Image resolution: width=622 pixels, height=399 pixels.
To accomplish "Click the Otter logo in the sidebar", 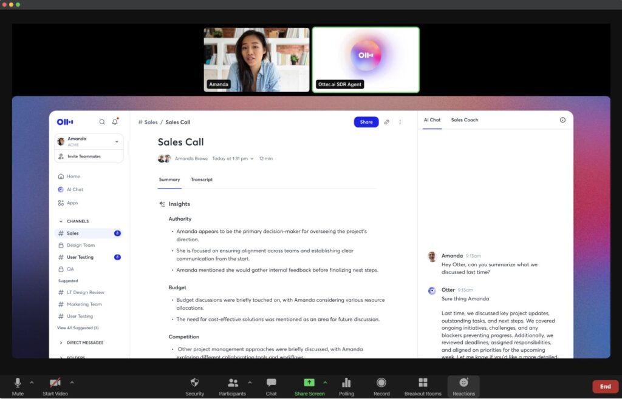I will point(65,122).
